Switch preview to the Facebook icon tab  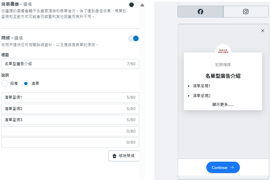200,12
